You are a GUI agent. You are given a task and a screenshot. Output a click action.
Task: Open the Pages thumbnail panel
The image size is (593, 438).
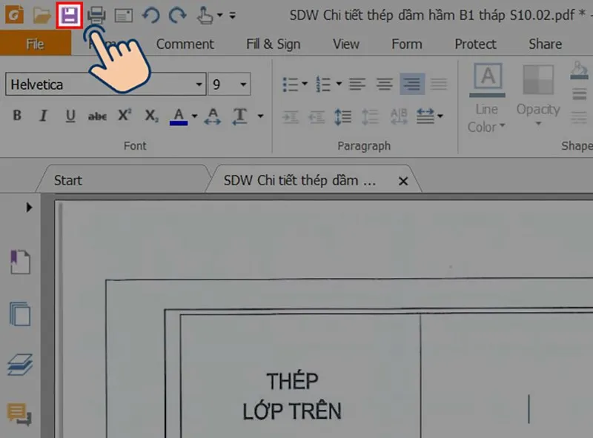[20, 314]
